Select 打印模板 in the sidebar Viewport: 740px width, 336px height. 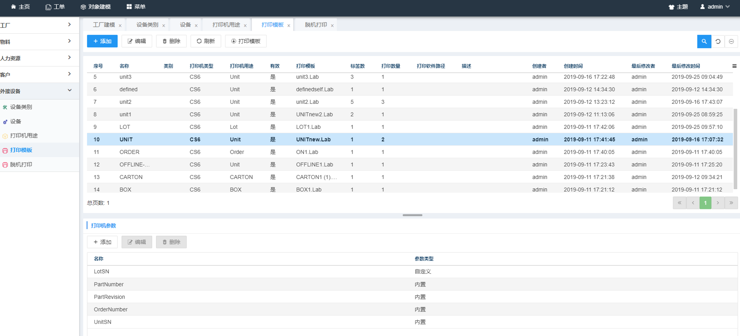[x=39, y=150]
